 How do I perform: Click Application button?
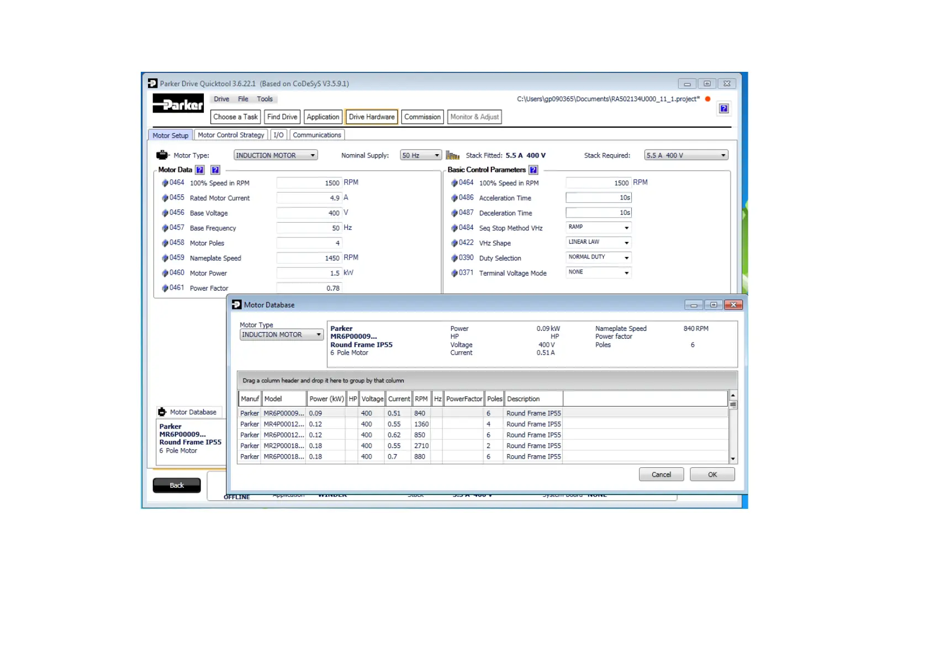point(323,117)
